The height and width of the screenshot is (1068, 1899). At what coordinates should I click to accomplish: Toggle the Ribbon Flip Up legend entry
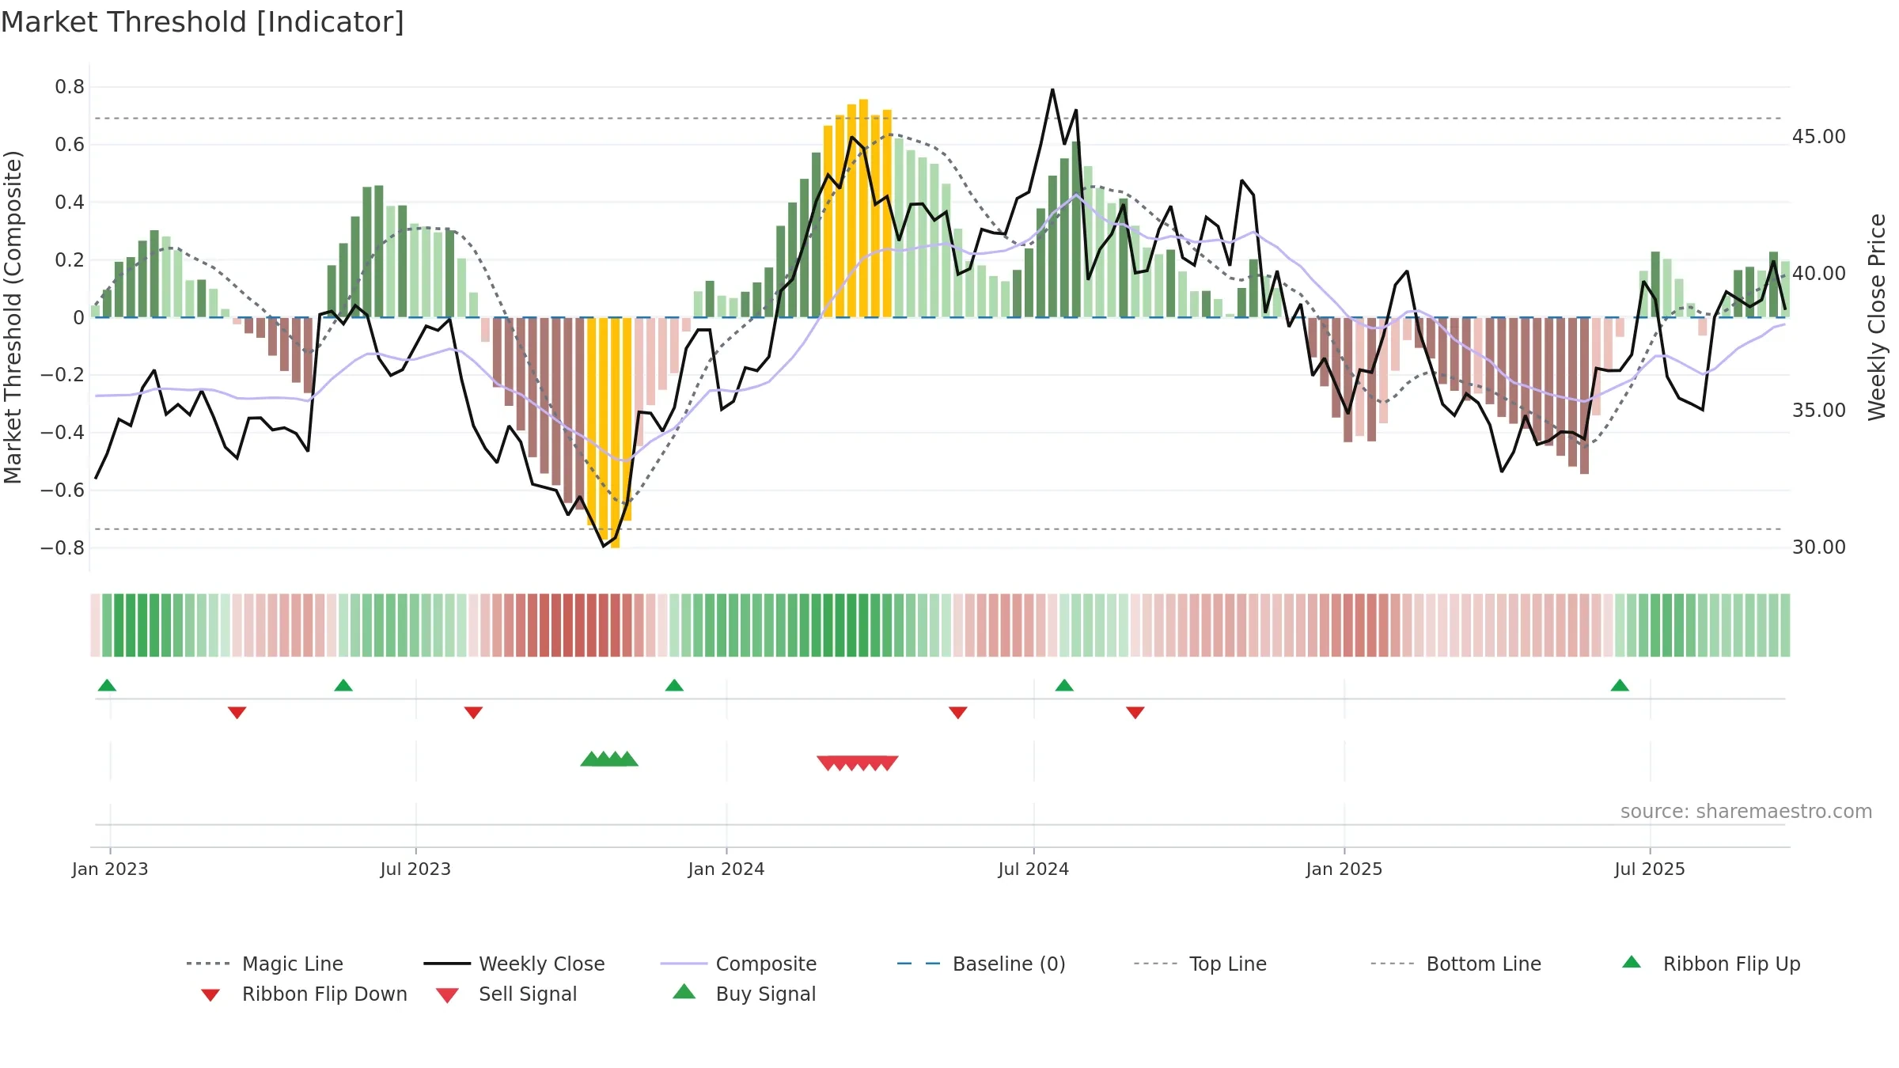1711,964
